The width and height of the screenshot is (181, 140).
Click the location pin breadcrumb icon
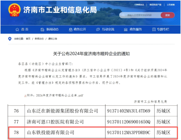[10, 39]
